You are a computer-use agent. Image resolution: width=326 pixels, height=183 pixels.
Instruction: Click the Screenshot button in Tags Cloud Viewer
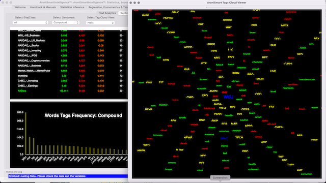click(220, 178)
